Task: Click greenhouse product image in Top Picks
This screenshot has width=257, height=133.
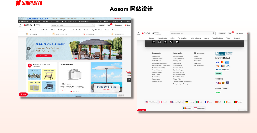Action: 74,74
